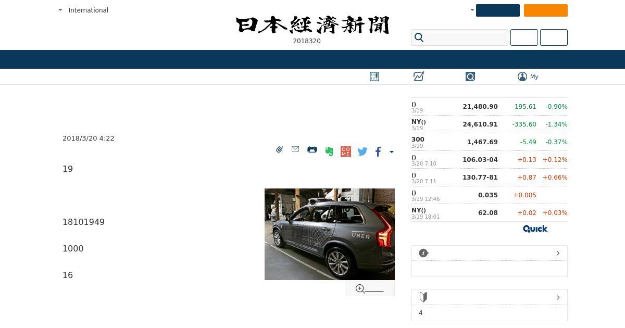Click the -1.34% change value
Image resolution: width=625 pixels, height=328 pixels.
(x=556, y=124)
